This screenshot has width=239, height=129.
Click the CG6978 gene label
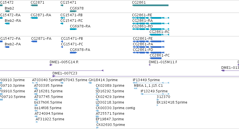tap(77, 8)
